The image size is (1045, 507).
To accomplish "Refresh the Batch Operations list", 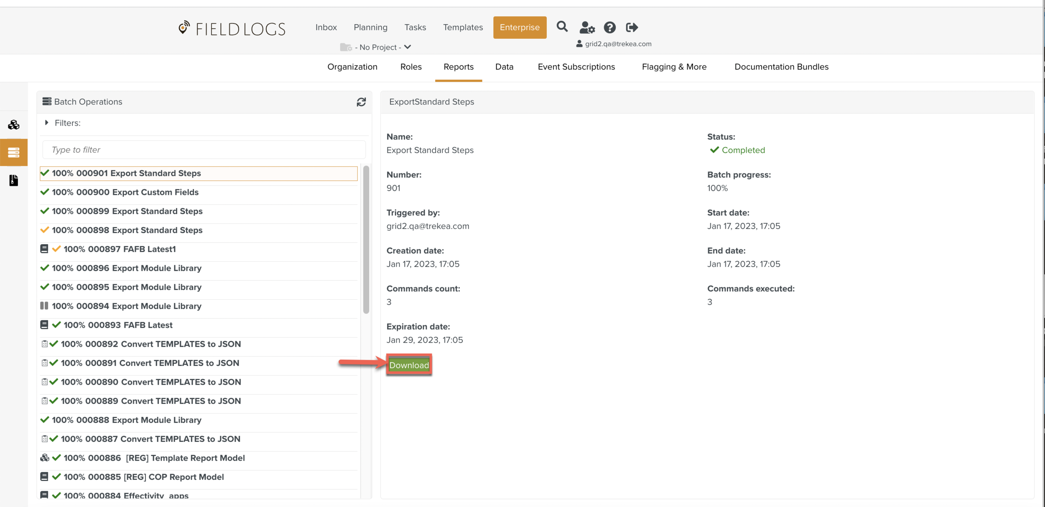I will tap(361, 102).
